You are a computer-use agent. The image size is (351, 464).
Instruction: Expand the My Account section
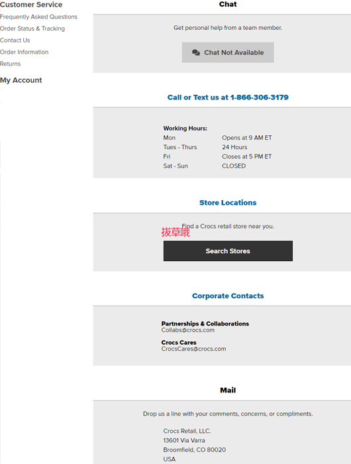coord(21,80)
